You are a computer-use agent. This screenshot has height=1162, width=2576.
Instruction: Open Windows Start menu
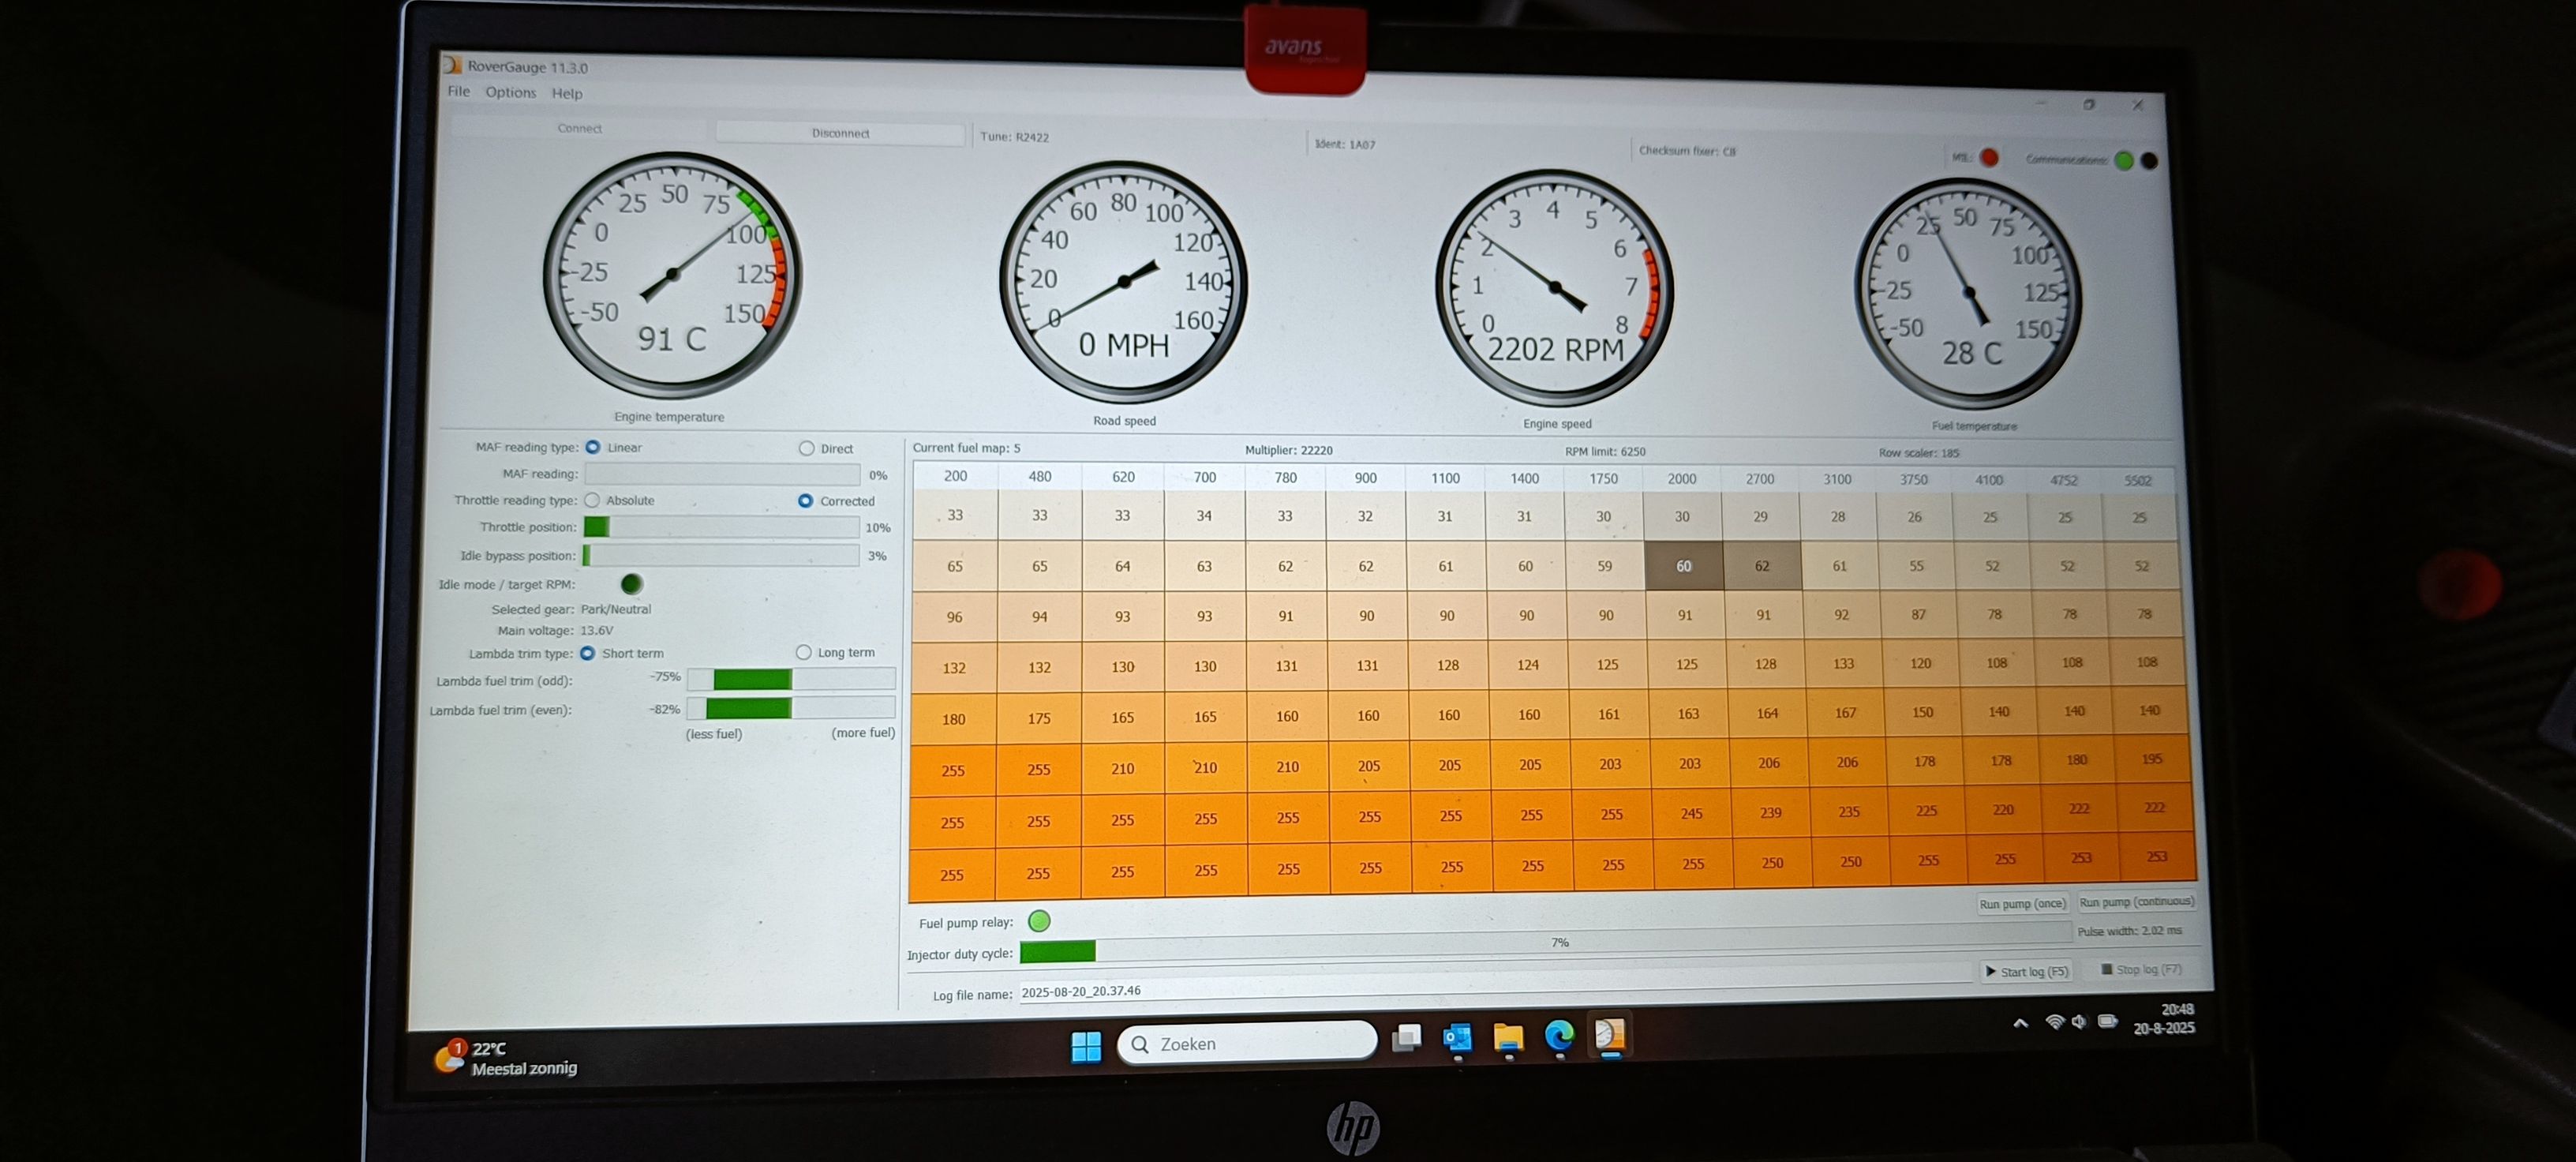(x=1086, y=1046)
